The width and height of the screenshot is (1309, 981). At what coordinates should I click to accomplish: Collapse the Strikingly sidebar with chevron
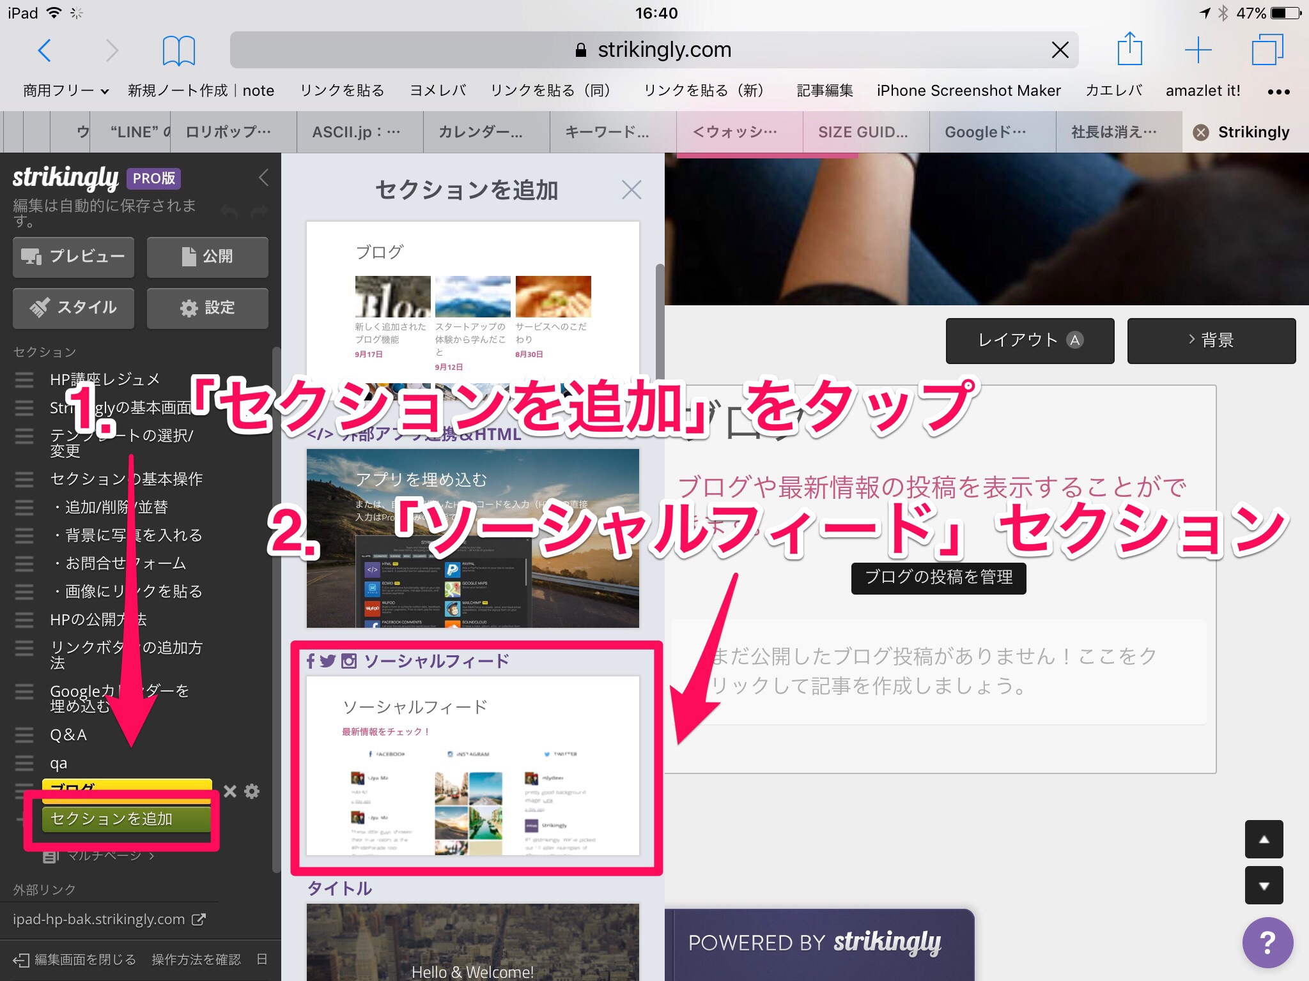[263, 178]
